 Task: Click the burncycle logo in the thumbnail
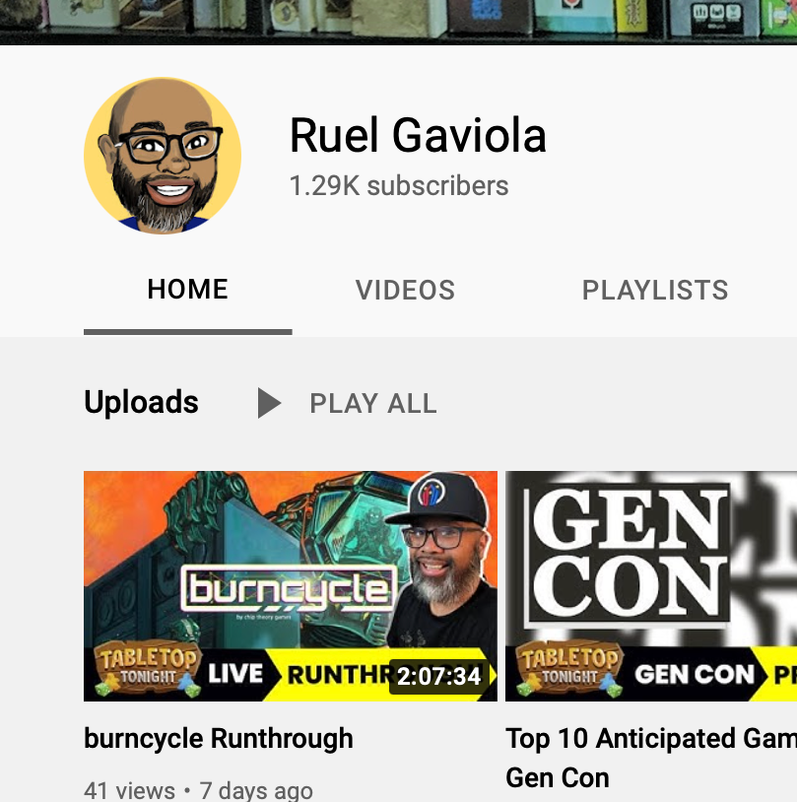click(289, 589)
